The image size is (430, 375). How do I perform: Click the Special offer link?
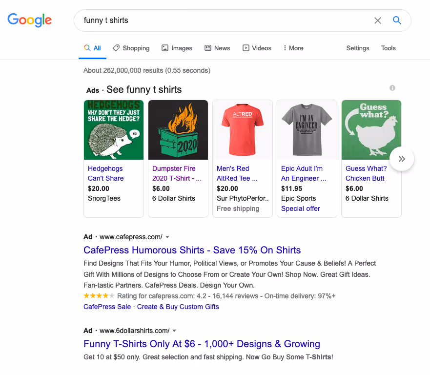(301, 208)
